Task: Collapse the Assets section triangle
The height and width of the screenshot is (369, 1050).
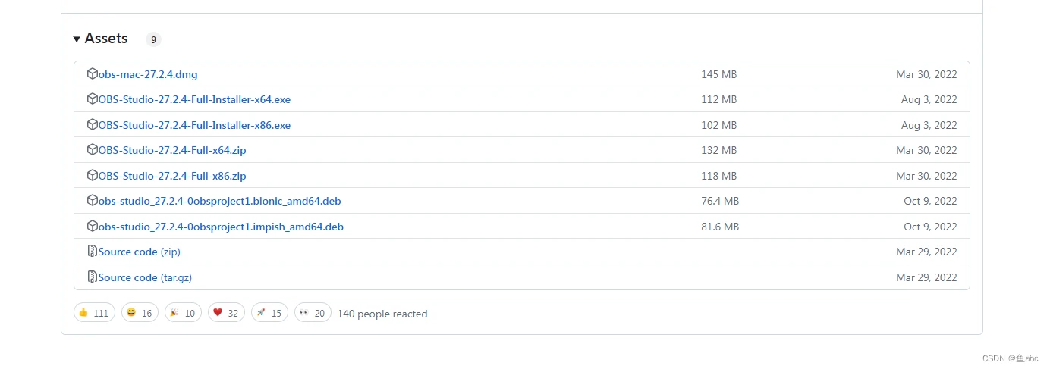Action: point(77,39)
